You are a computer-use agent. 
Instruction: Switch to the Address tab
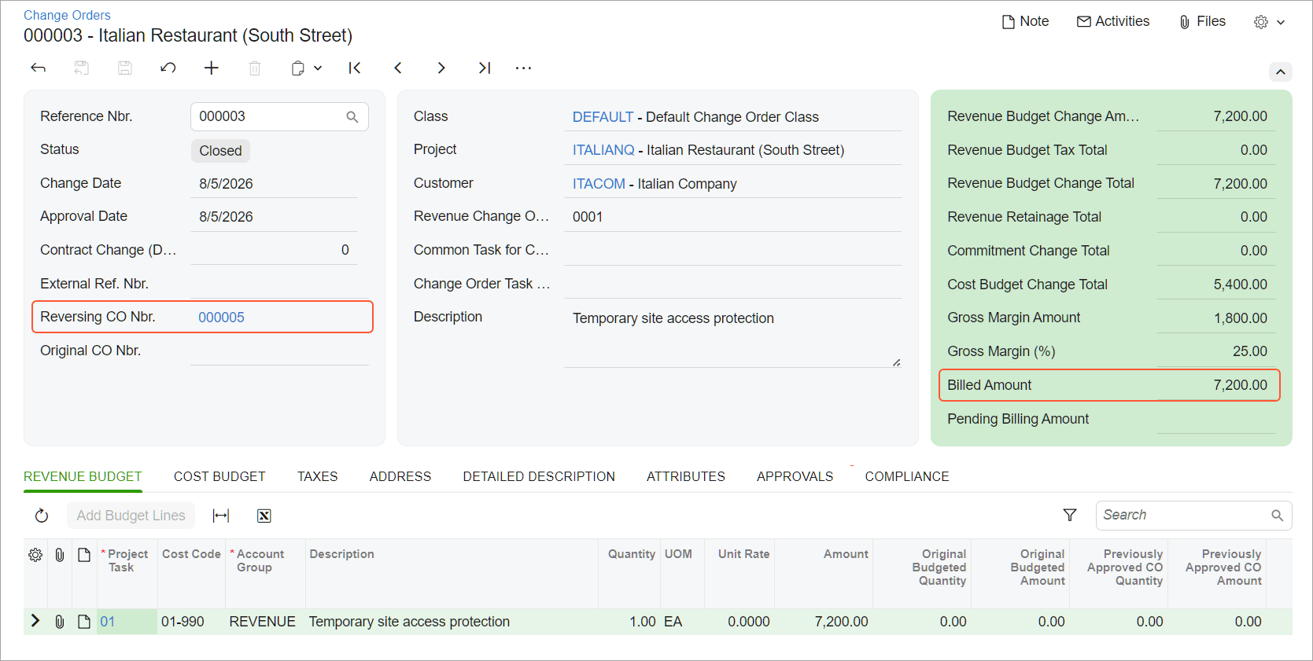coord(400,476)
